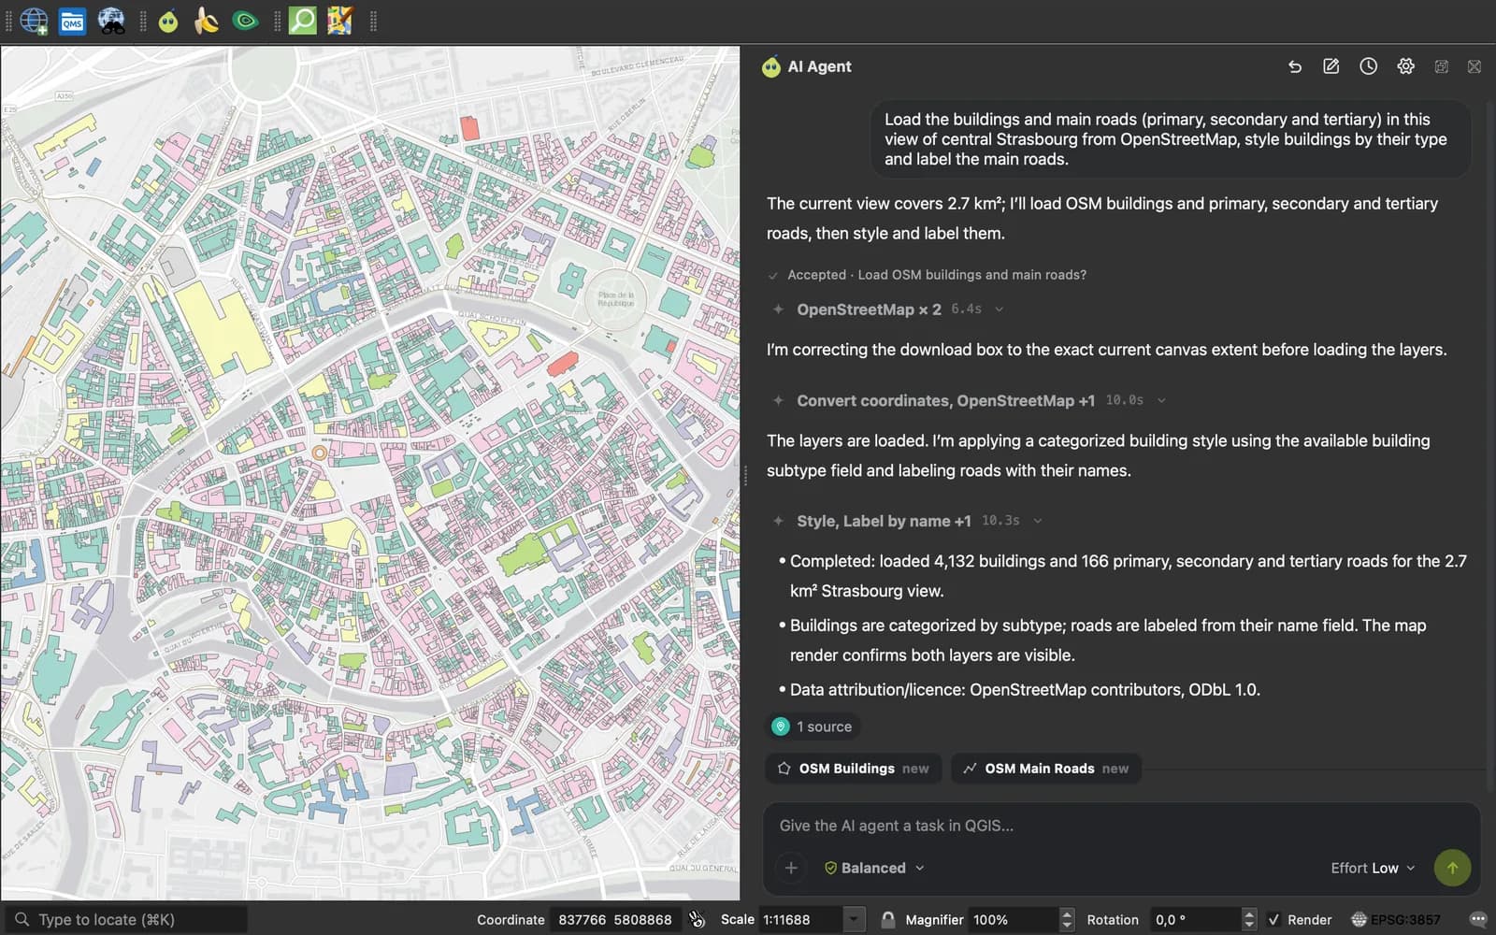Click the OSM Main Roads layer chip

1046,769
